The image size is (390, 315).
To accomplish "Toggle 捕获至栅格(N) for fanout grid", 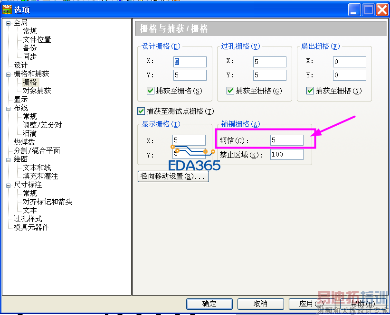I will 310,91.
